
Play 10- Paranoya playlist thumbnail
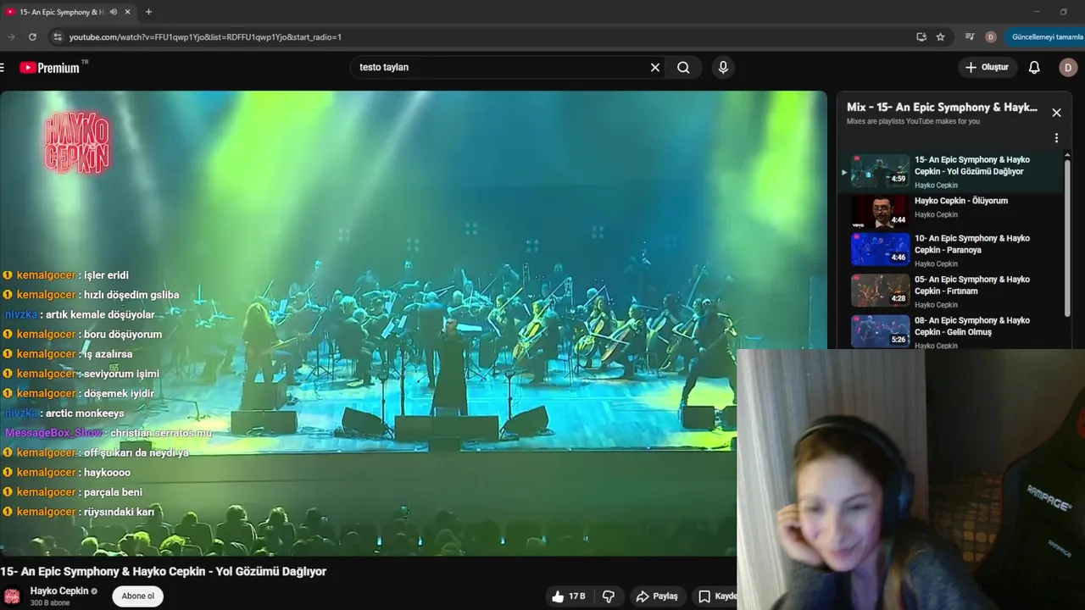click(x=880, y=250)
